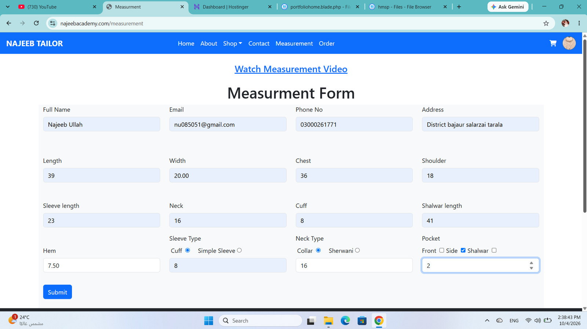Open the tab search chevron
The image size is (587, 329).
8,7
